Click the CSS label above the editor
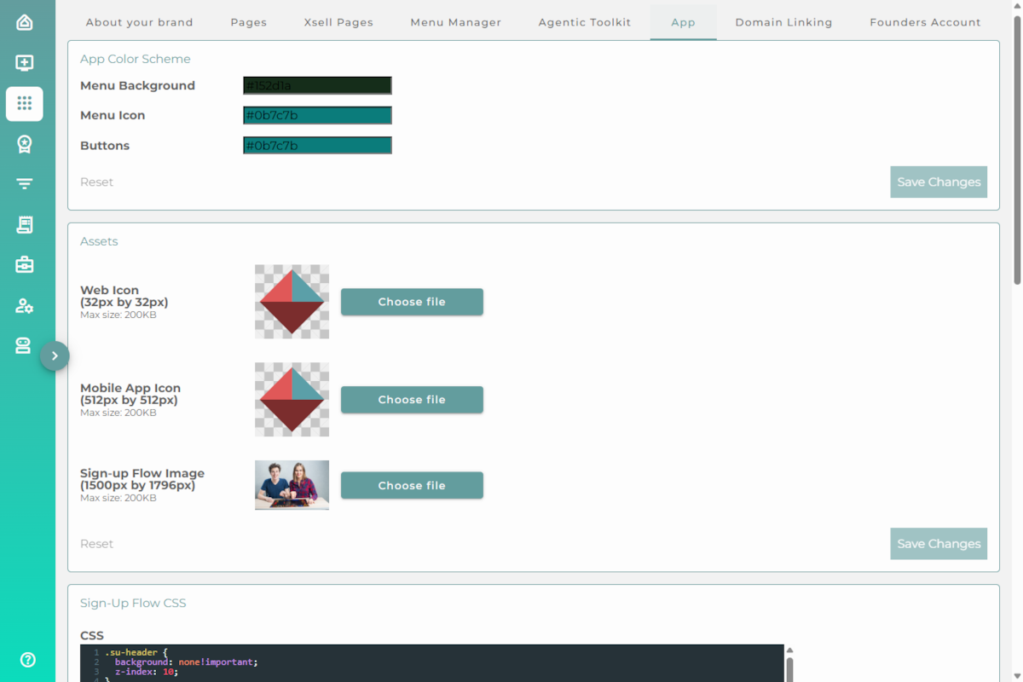Screen dimensions: 1023x682 tap(92, 636)
